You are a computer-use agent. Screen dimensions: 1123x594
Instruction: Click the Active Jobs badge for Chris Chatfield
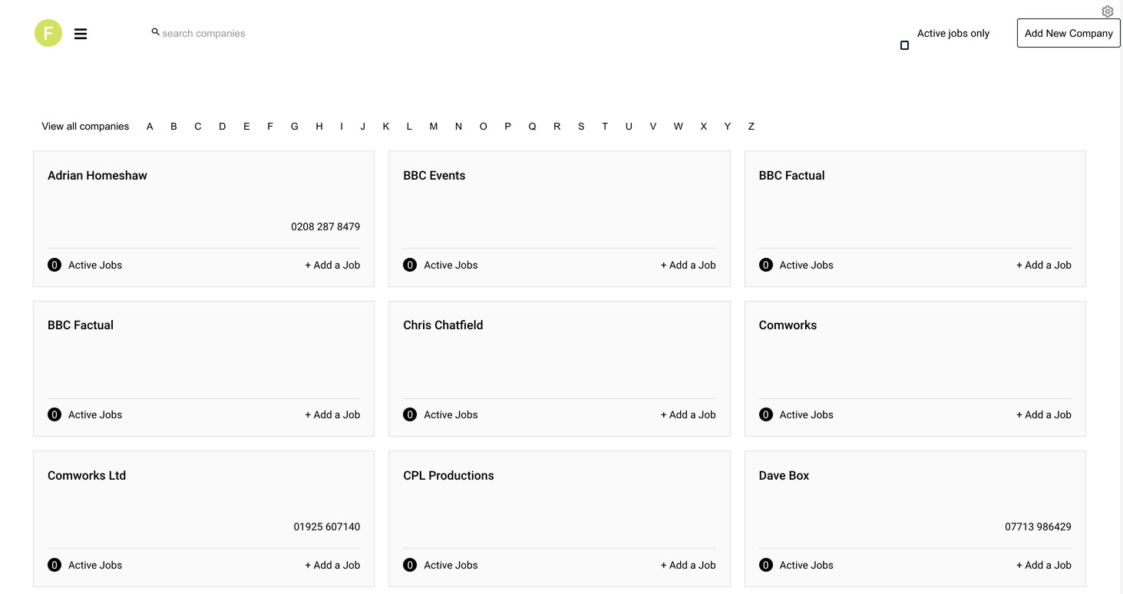click(x=410, y=414)
